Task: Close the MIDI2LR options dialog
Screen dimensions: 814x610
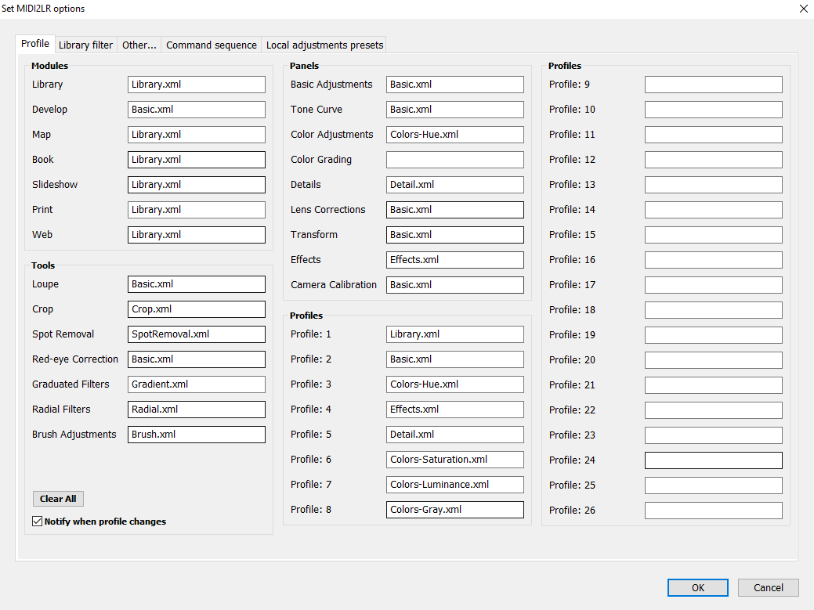Action: (x=802, y=9)
